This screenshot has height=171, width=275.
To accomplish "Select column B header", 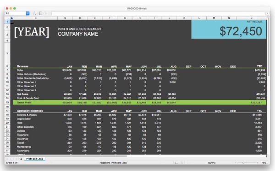I will 35,18.
